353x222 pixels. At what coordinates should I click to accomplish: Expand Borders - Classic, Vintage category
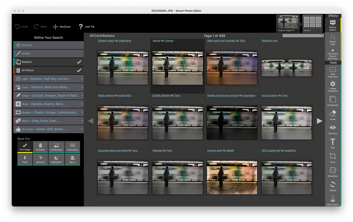(49, 112)
